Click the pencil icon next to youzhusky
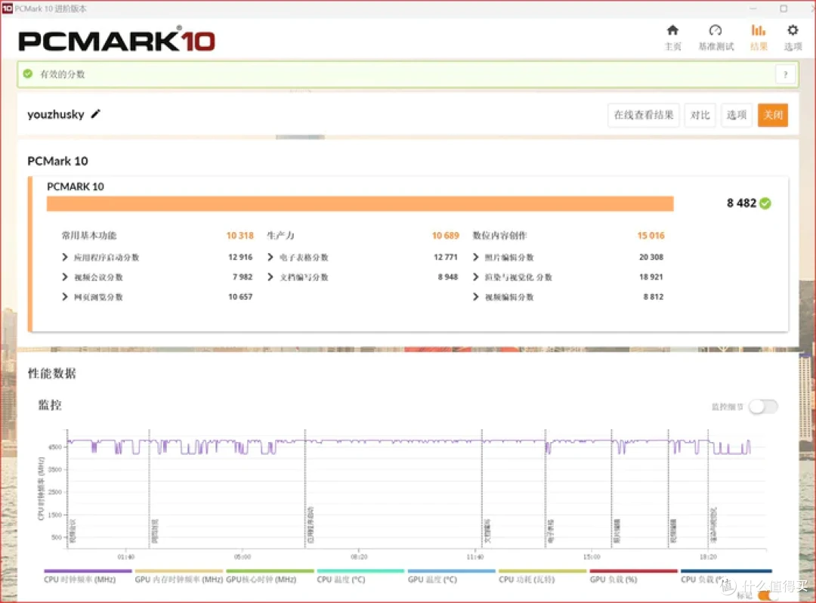Viewport: 816px width, 603px height. pyautogui.click(x=95, y=114)
